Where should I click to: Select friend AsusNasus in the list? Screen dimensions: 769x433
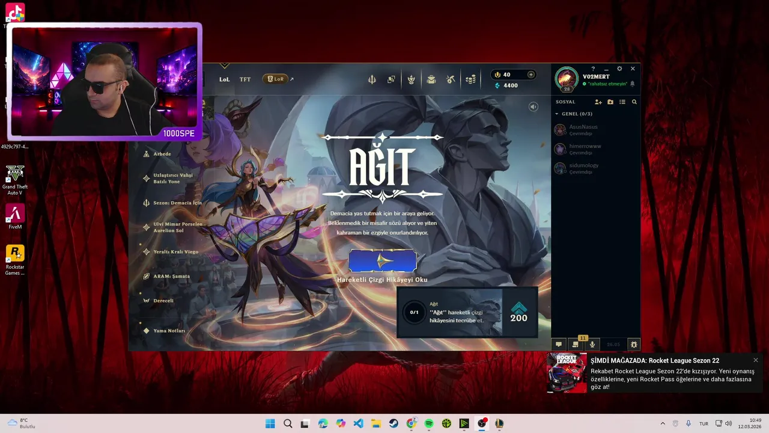tap(595, 130)
